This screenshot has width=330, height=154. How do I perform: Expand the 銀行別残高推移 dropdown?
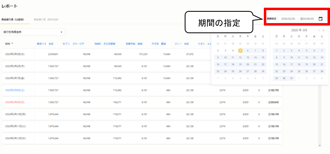tap(33, 32)
